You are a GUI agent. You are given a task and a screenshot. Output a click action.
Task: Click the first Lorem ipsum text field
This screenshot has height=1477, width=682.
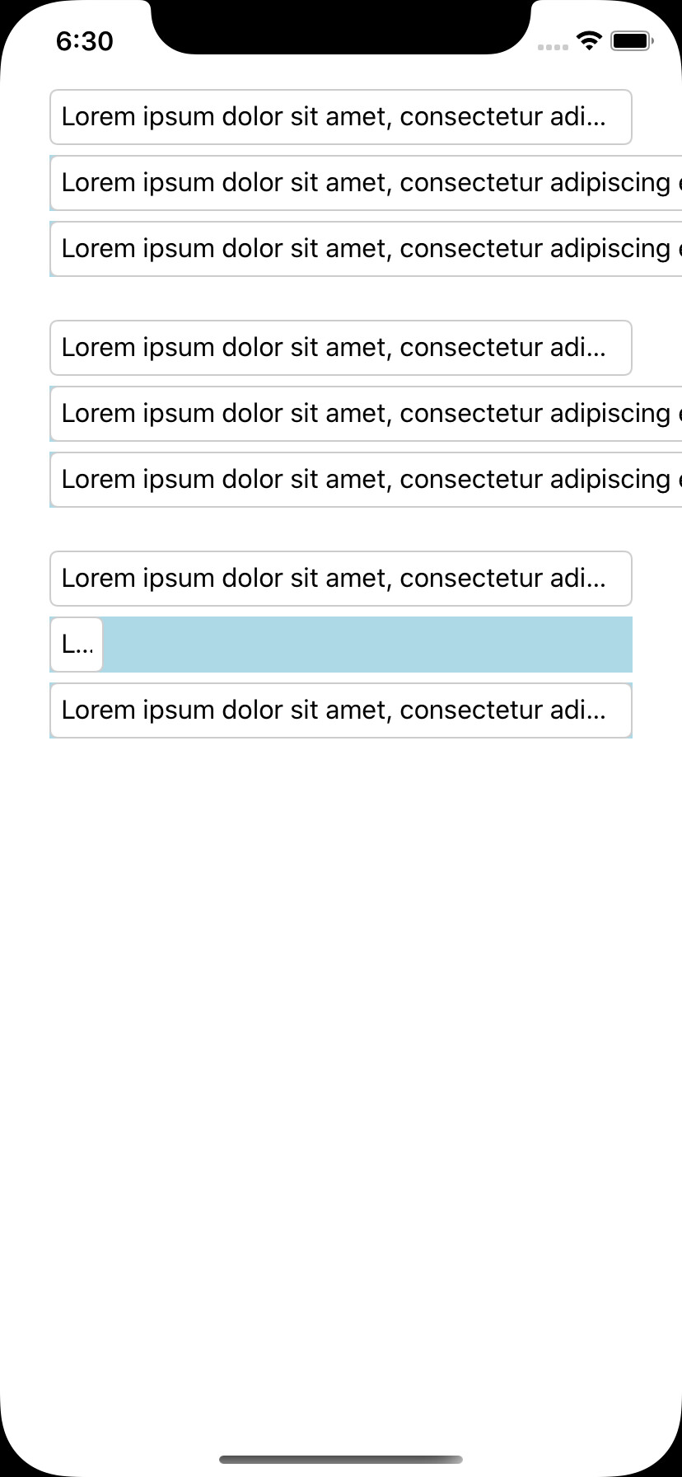tap(340, 117)
